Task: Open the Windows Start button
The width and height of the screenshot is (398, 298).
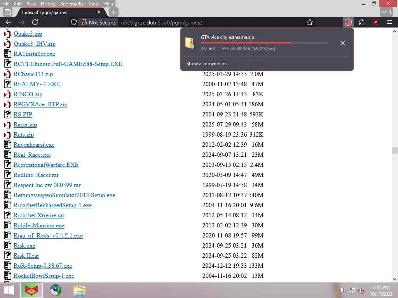Action: (x=9, y=290)
